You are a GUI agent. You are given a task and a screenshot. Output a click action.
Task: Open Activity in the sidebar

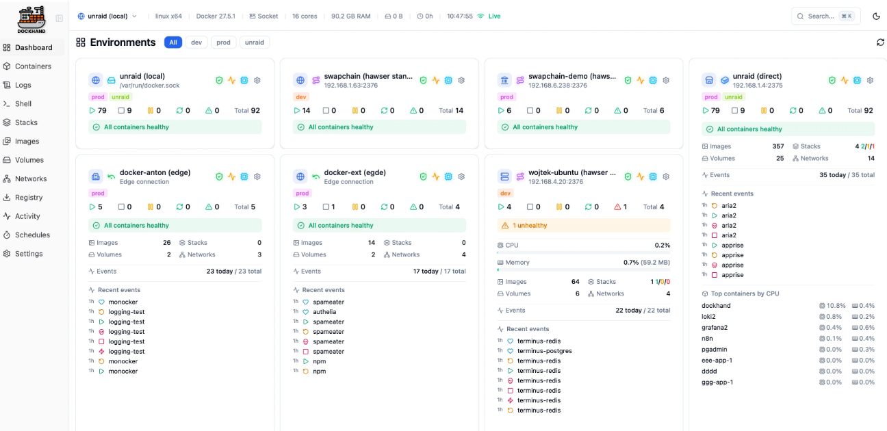(x=33, y=216)
